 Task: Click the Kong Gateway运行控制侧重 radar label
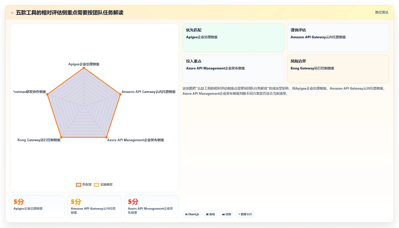(x=39, y=140)
